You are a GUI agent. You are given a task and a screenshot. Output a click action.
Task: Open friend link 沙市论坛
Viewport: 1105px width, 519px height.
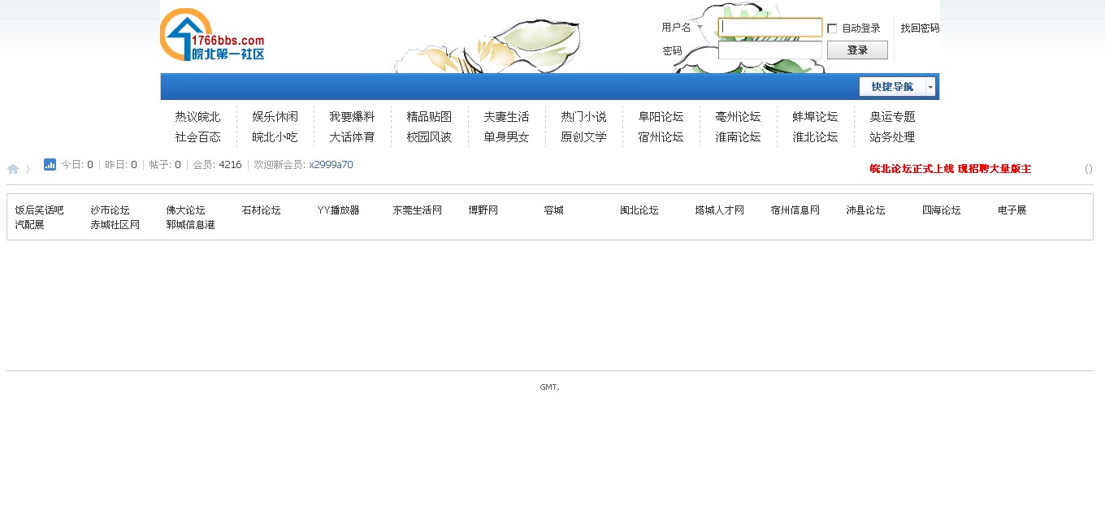[x=110, y=210]
